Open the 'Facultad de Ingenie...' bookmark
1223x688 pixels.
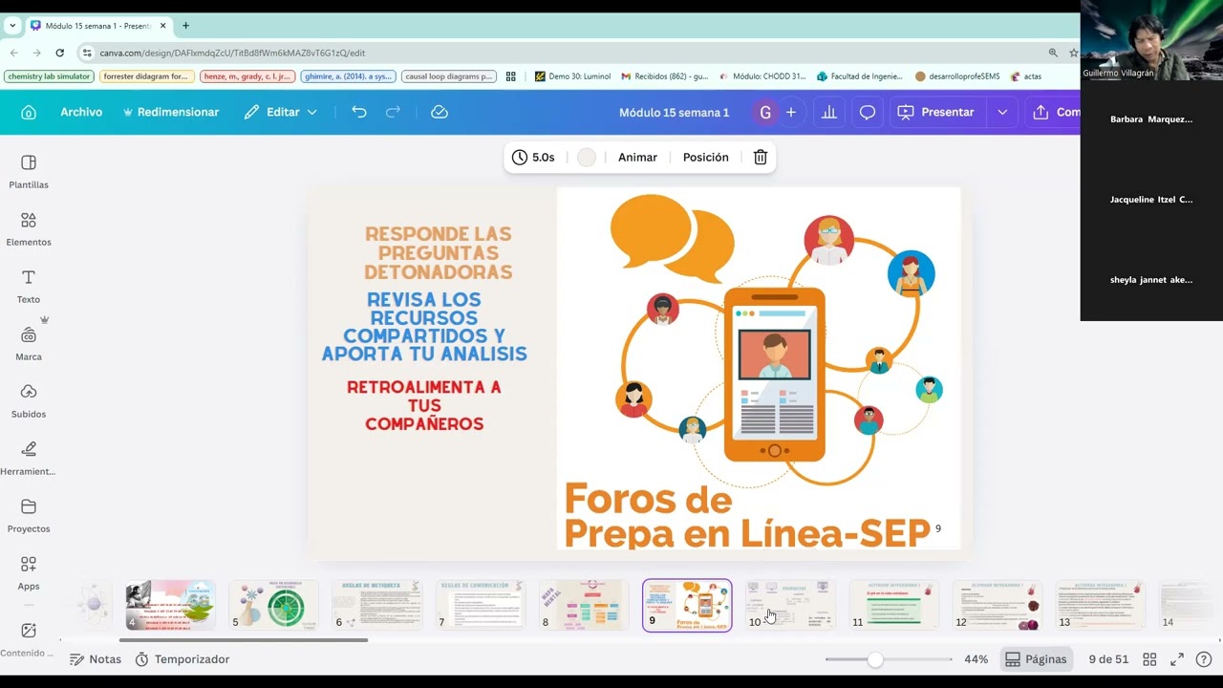[x=860, y=76]
